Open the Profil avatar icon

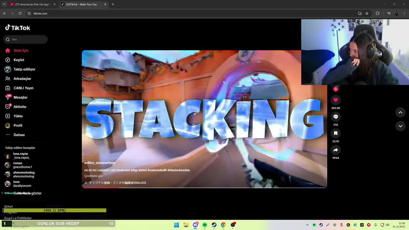pos(8,126)
